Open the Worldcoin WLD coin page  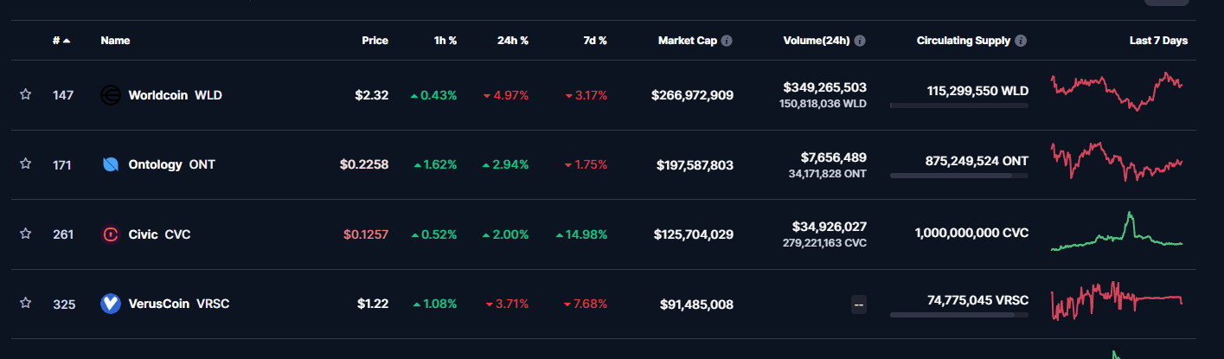coord(175,95)
